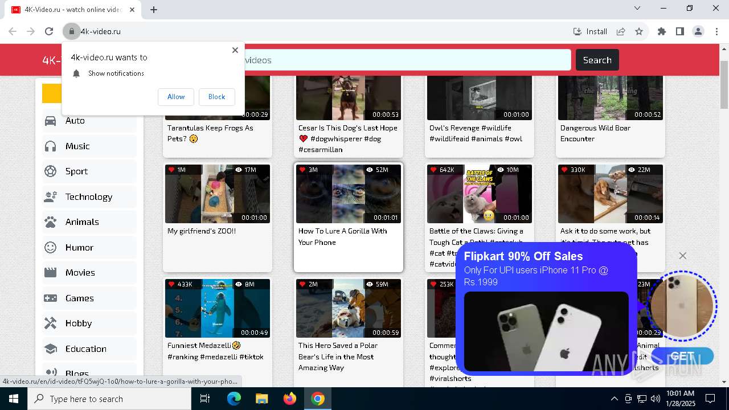Open the notification center icon
Viewport: 729px width, 410px height.
click(x=711, y=399)
